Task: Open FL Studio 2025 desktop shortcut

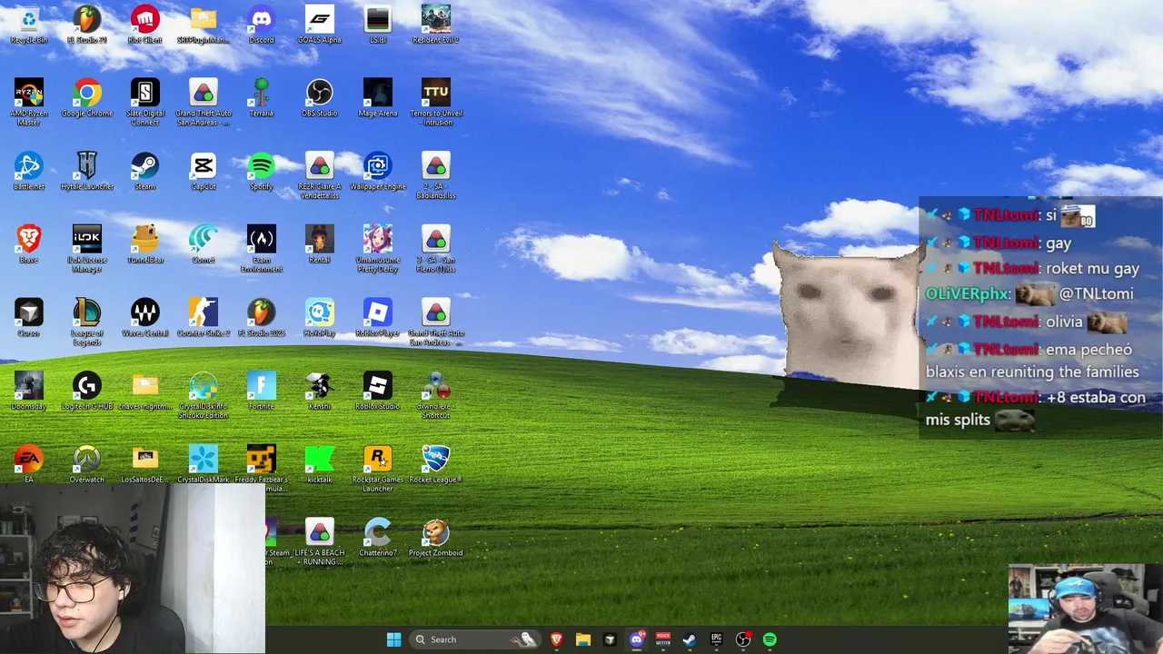Action: [x=262, y=318]
